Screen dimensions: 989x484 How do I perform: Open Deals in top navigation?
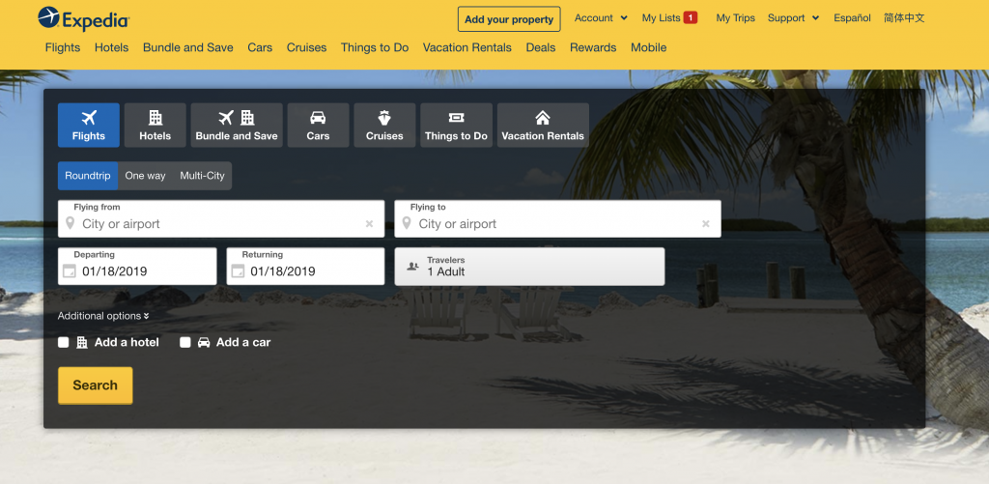541,47
